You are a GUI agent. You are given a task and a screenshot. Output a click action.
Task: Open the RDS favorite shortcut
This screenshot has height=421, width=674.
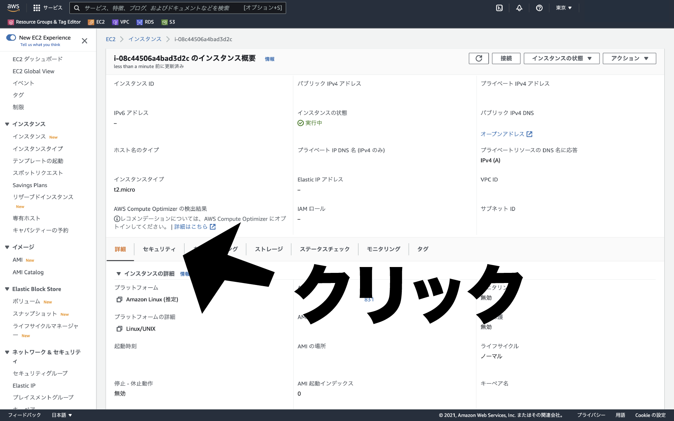click(145, 22)
